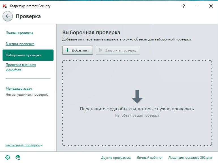Go back with the round arrow button
Image resolution: width=218 pixels, height=163 pixels.
8,16
